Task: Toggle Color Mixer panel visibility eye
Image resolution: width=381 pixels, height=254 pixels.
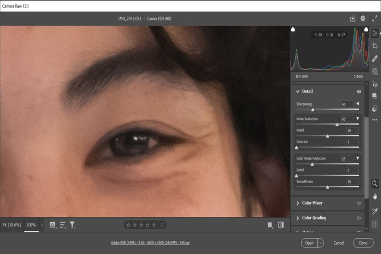Action: tap(359, 203)
